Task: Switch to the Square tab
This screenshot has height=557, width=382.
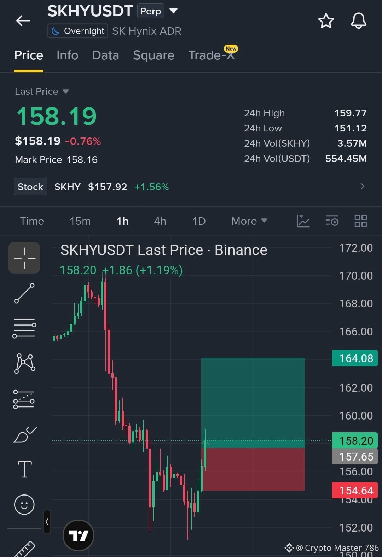Action: (154, 55)
